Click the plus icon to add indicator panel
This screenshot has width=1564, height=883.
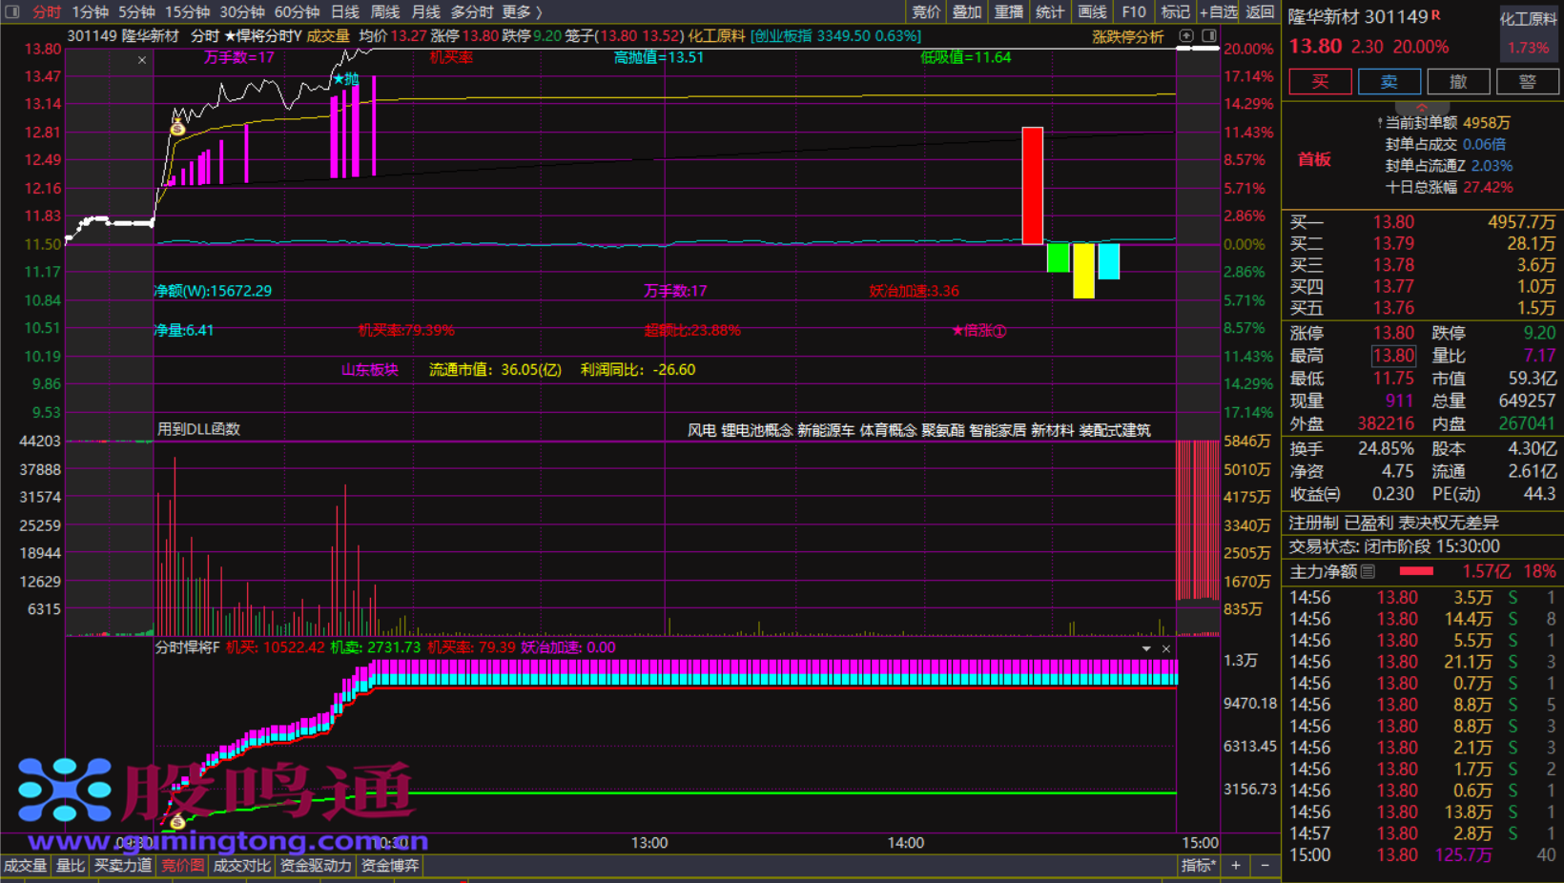coord(1236,866)
